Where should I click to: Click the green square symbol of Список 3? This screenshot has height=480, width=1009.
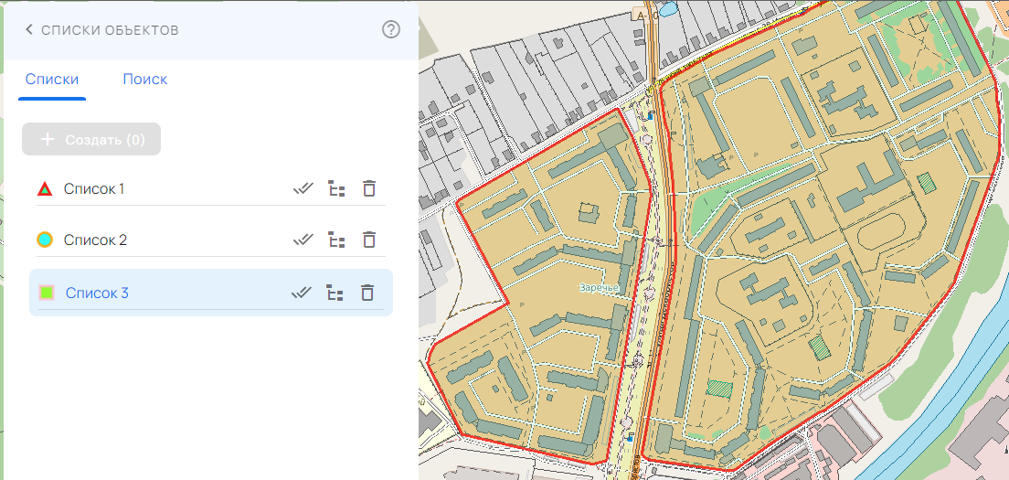click(47, 293)
